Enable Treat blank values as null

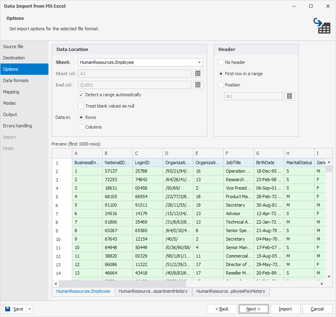(81, 106)
